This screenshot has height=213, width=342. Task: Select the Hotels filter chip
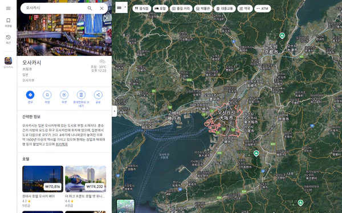[x=160, y=9]
